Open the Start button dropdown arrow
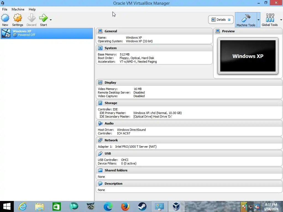283x212 pixels. 51,20
